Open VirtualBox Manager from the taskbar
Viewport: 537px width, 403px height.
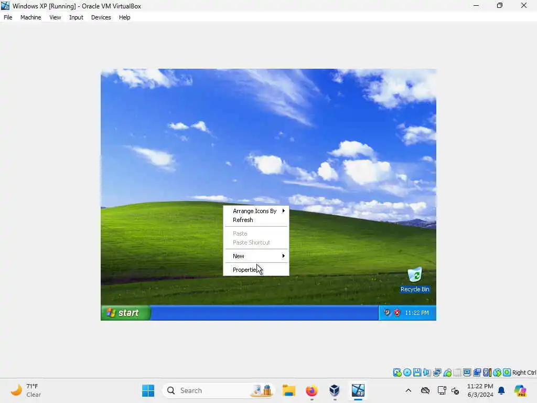(334, 390)
